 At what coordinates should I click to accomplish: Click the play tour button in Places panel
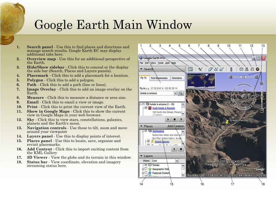[174, 149]
